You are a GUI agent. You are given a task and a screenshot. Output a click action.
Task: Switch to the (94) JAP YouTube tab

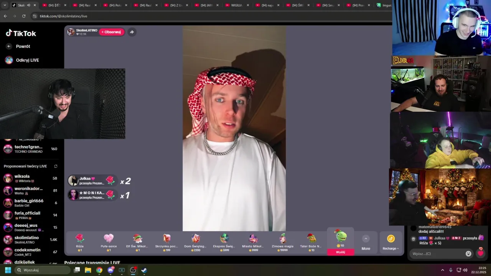tap(206, 5)
